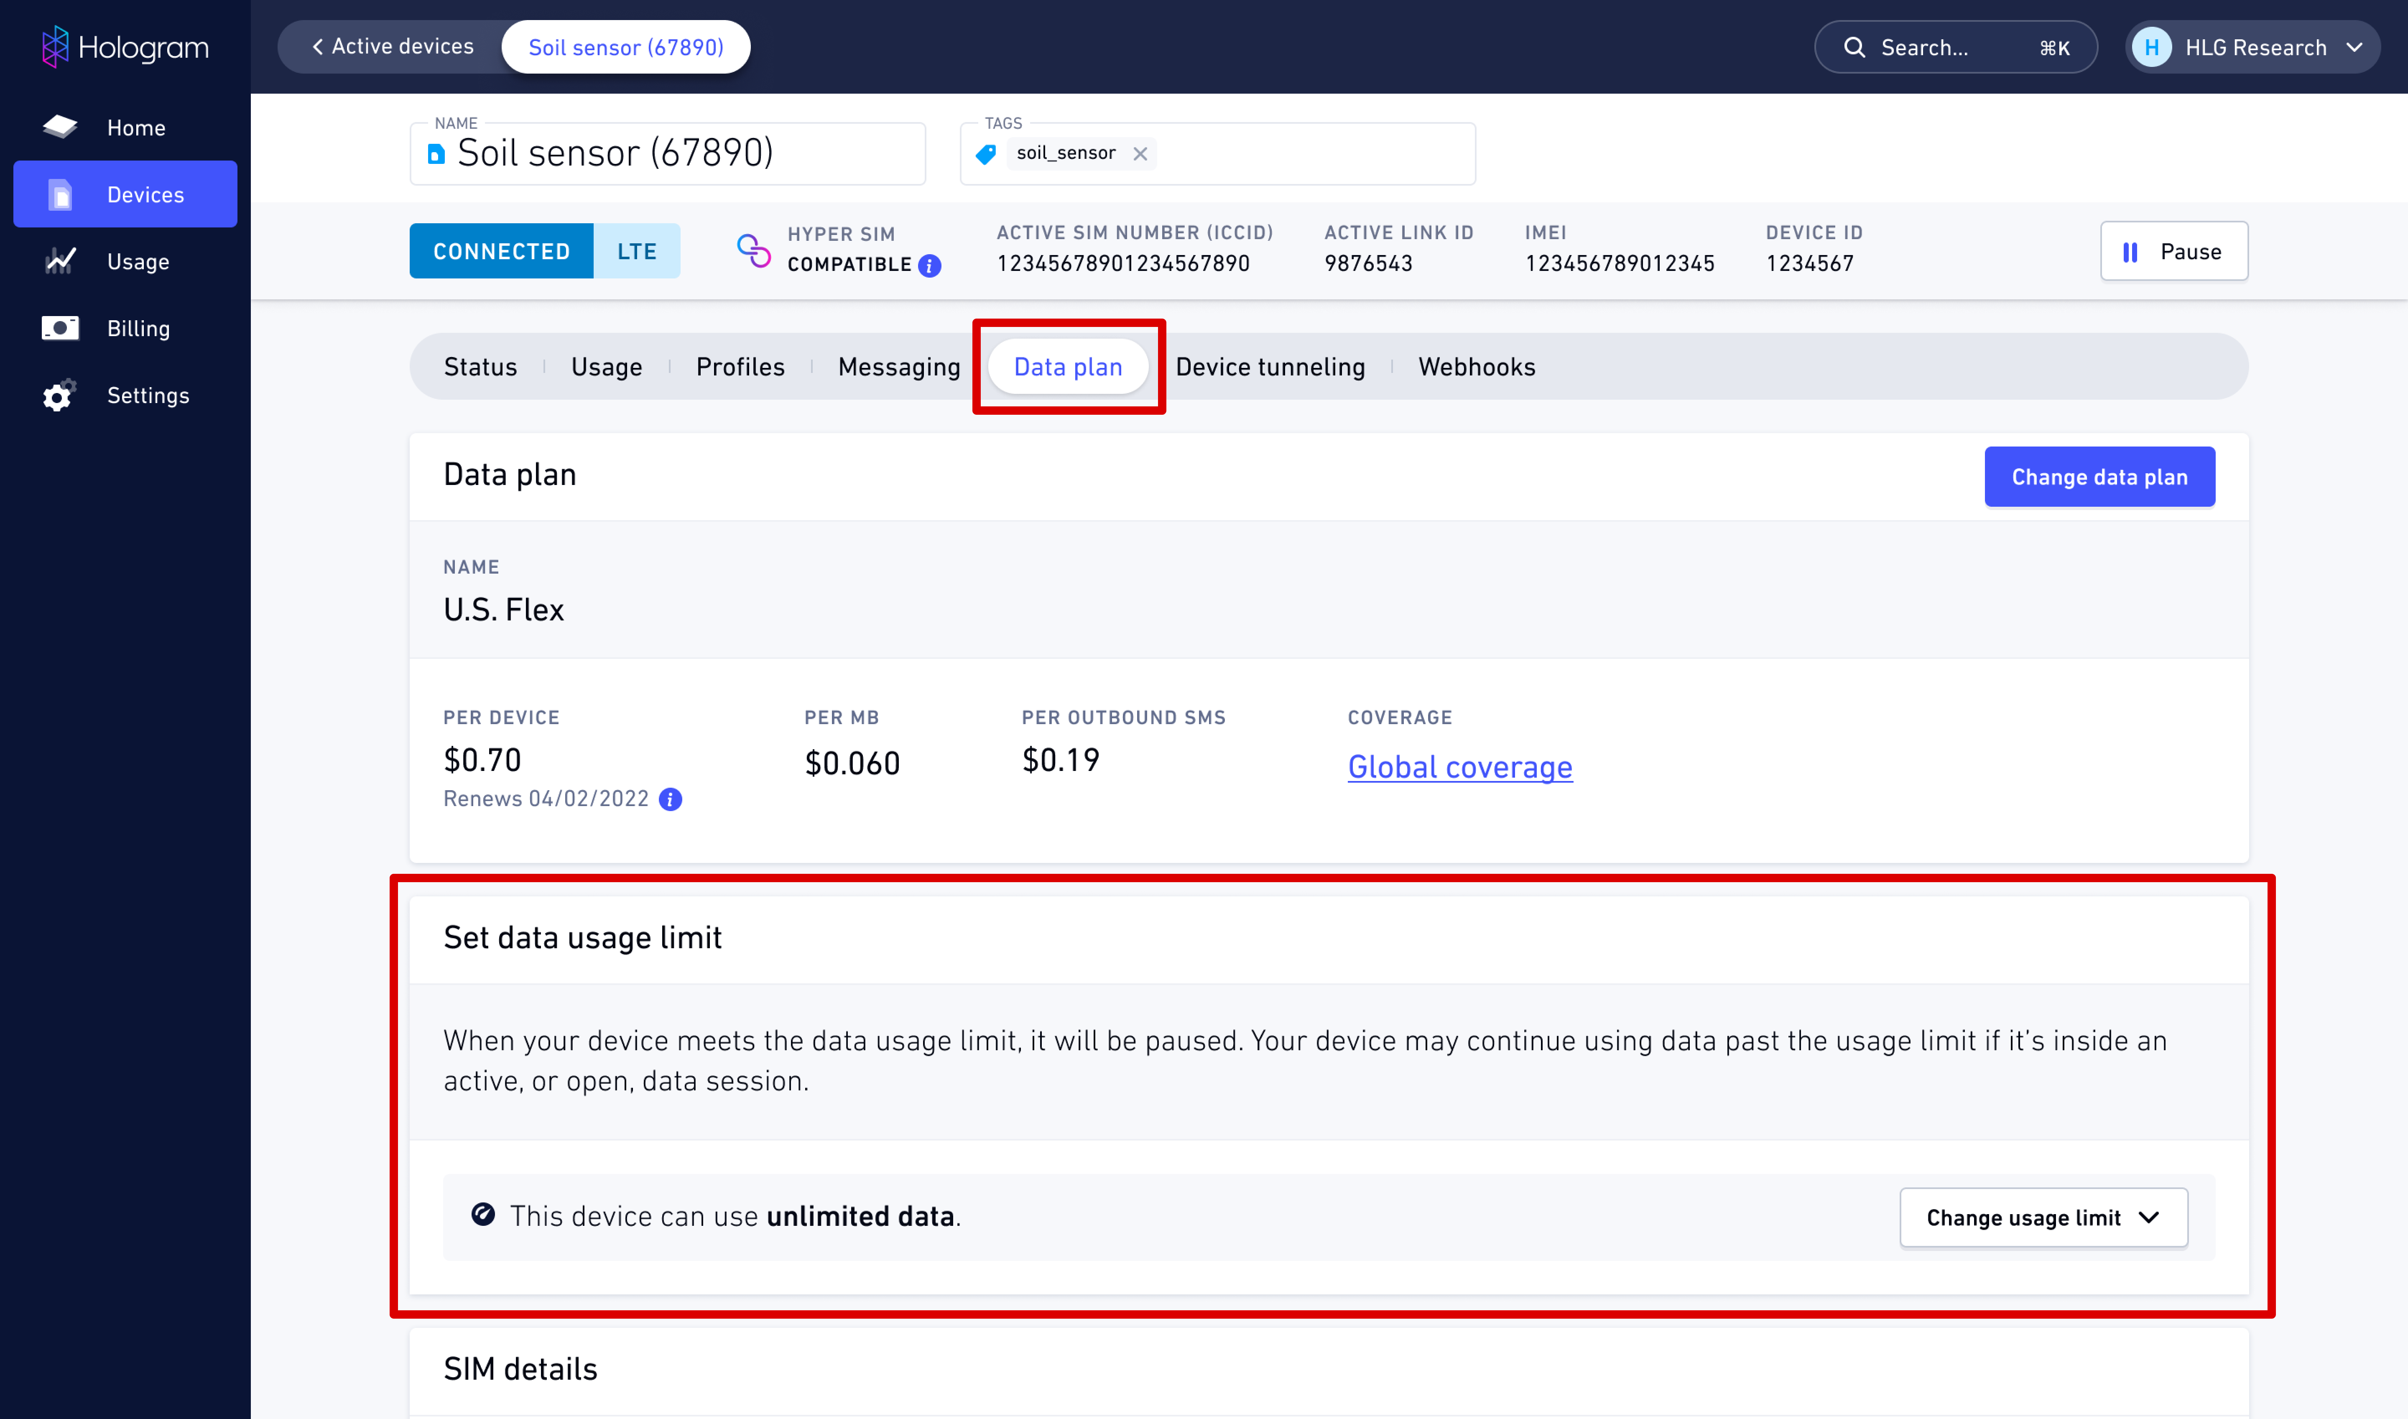Image resolution: width=2408 pixels, height=1419 pixels.
Task: Click renewal date info icon
Action: (x=671, y=799)
